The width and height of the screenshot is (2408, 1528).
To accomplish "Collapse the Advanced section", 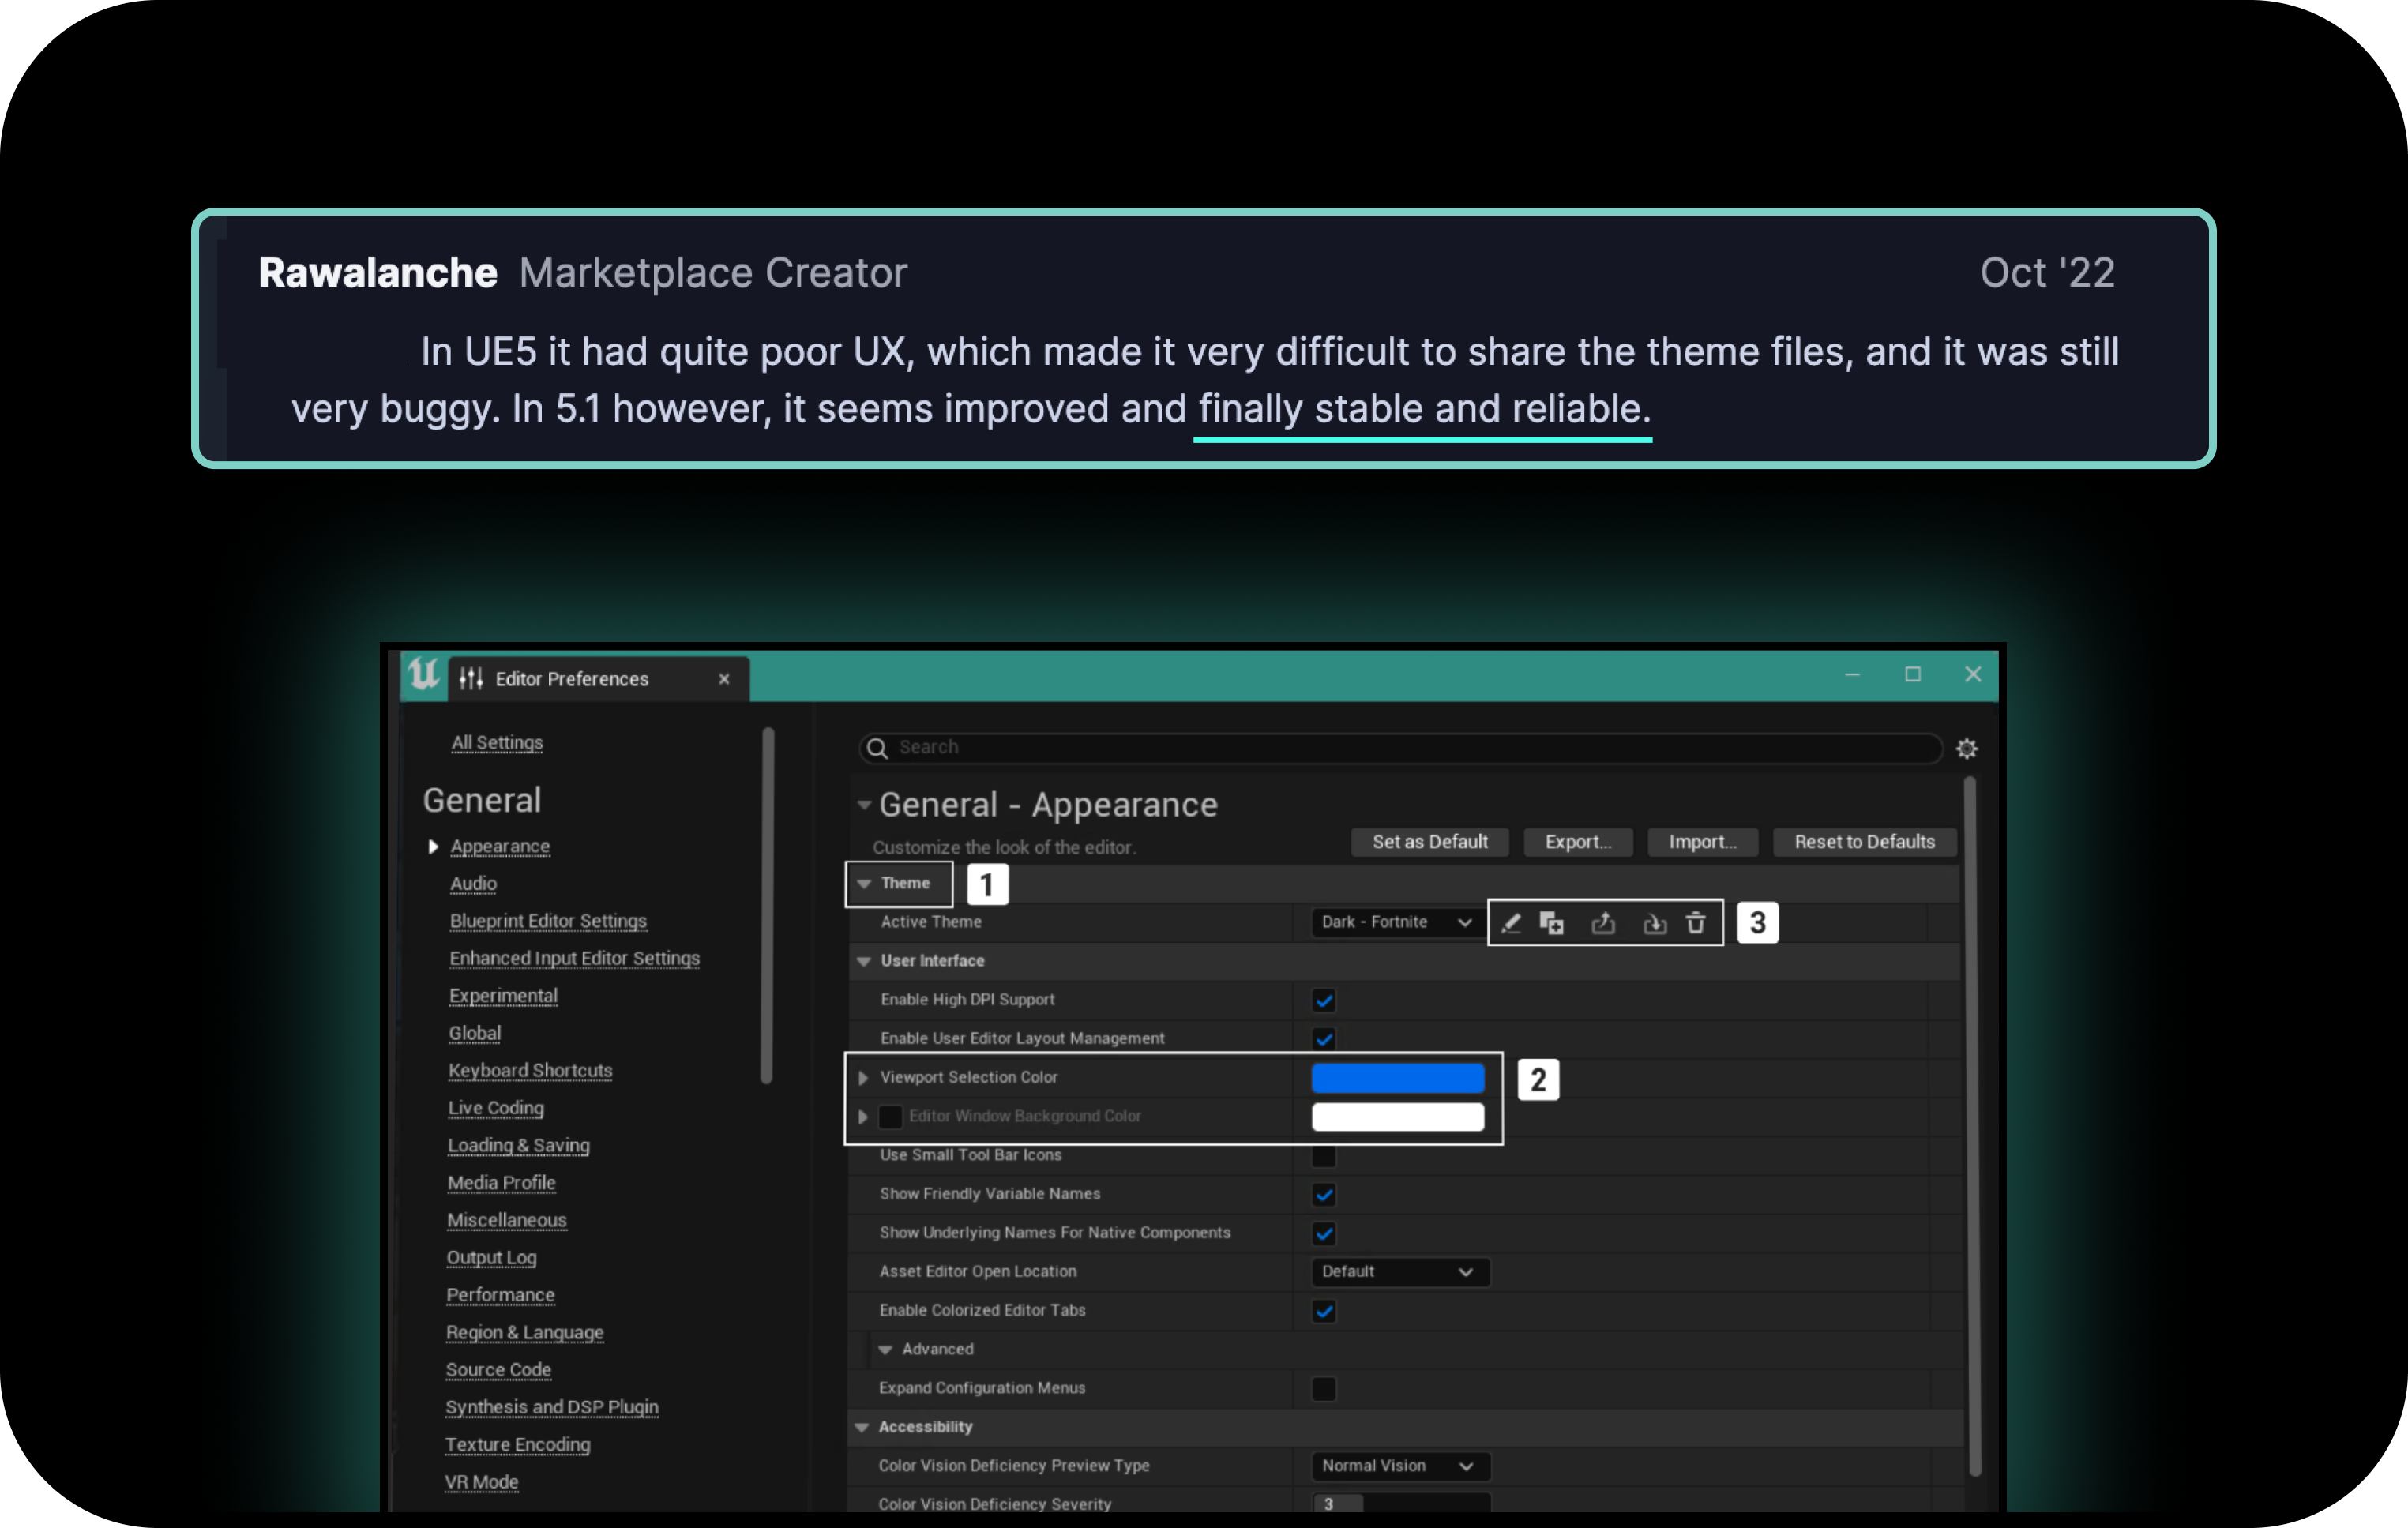I will [885, 1350].
